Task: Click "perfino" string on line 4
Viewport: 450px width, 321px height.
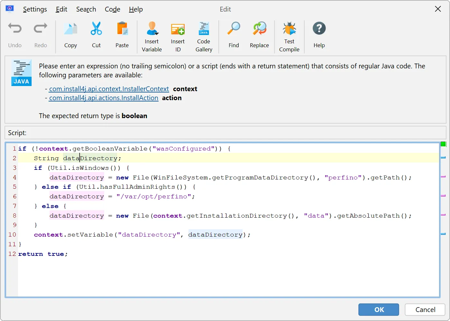Action: tap(343, 178)
